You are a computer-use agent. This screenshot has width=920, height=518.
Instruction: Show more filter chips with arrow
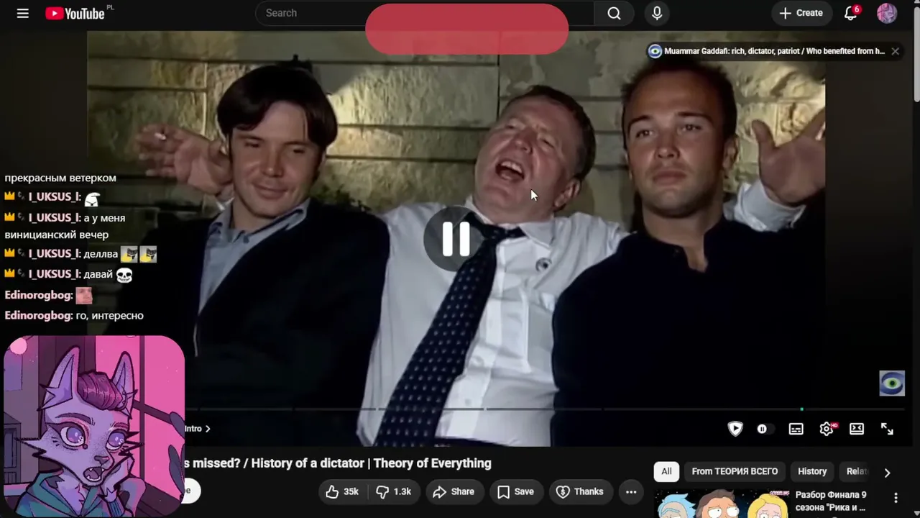coord(887,473)
